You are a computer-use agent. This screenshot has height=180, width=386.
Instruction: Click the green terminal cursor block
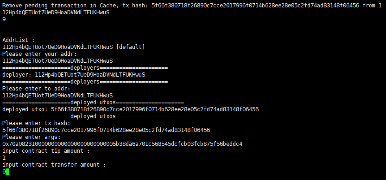pos(7,172)
